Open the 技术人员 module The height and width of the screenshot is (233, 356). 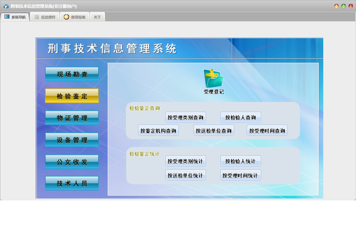(x=72, y=183)
